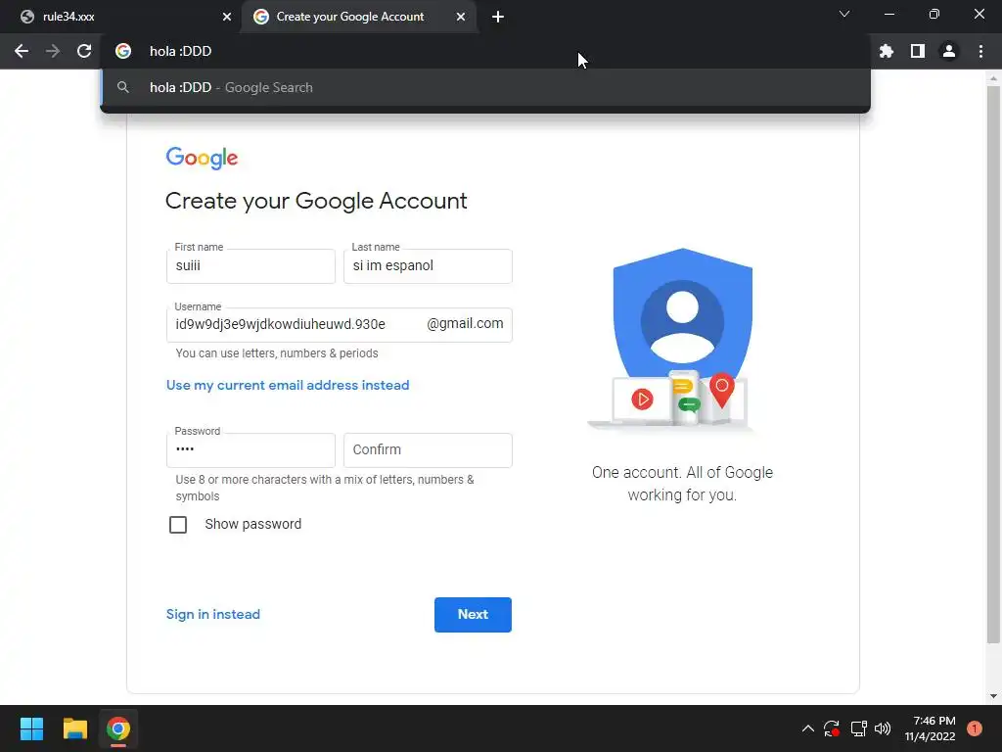Click the address bar text 'hola :DDD'

coord(180,51)
